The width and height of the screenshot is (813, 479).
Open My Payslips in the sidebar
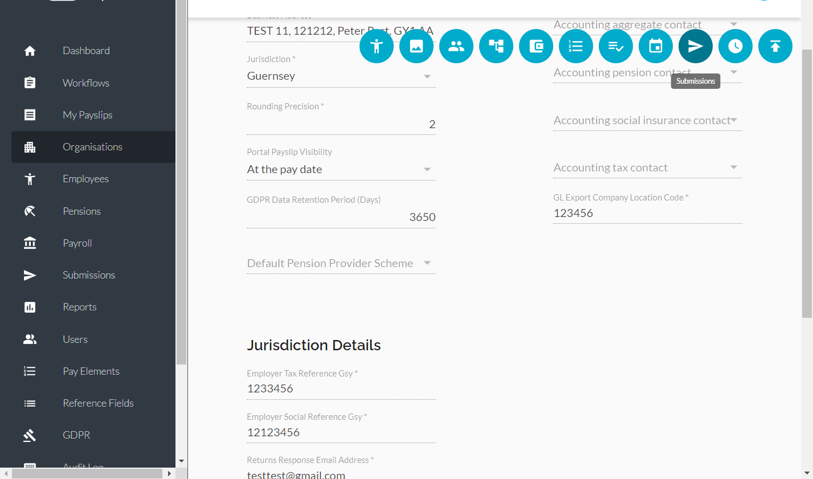click(x=93, y=115)
